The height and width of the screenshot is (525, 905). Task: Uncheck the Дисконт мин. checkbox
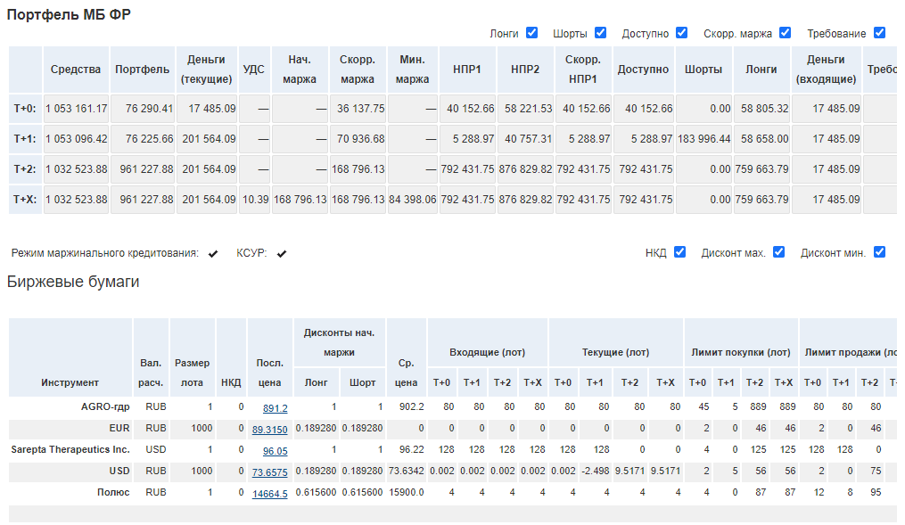tap(880, 252)
